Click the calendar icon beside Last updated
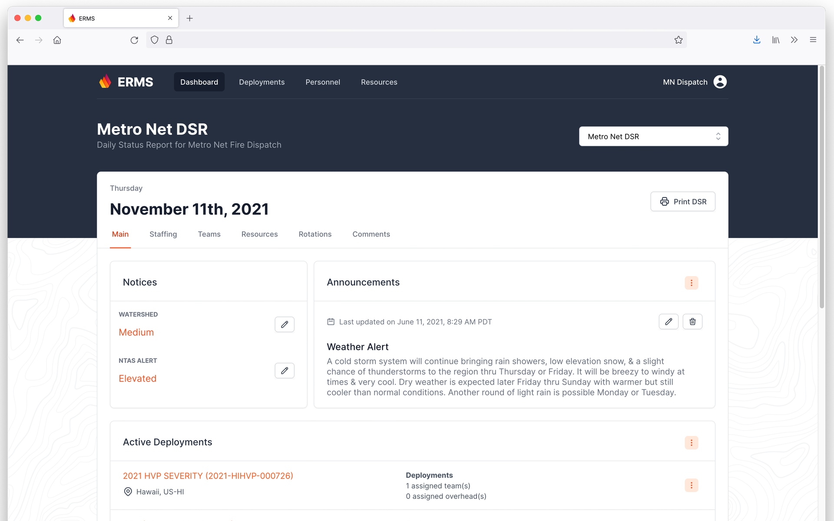 pyautogui.click(x=331, y=322)
